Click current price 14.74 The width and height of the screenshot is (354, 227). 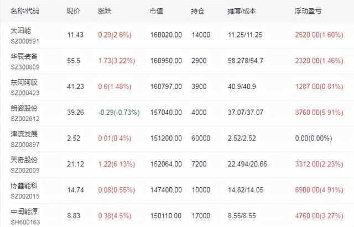click(x=75, y=190)
